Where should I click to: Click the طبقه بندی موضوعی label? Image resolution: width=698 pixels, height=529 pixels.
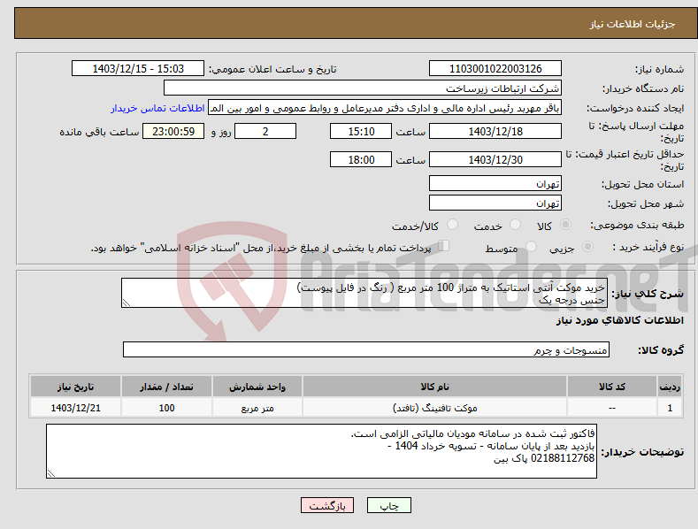(x=637, y=226)
